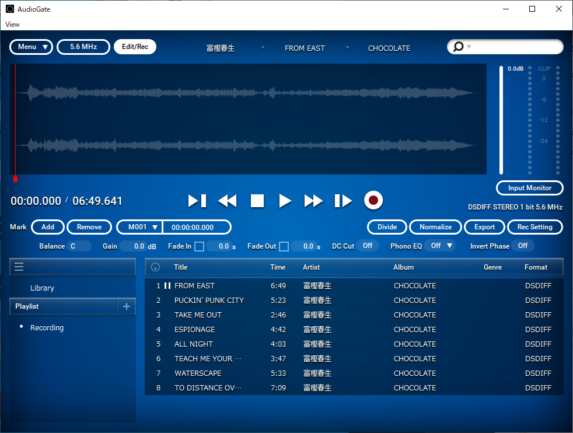The image size is (573, 433).
Task: Skip to previous track button
Action: pos(197,201)
